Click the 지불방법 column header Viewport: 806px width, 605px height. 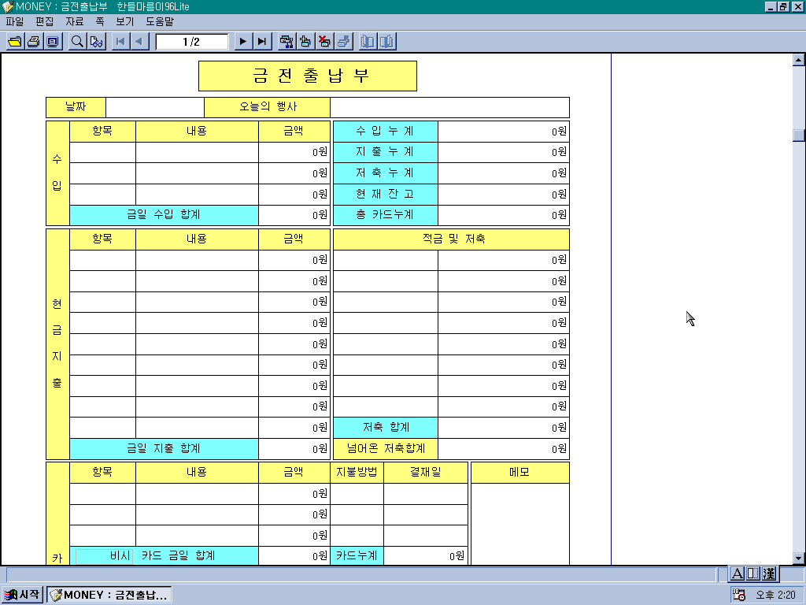[x=357, y=473]
